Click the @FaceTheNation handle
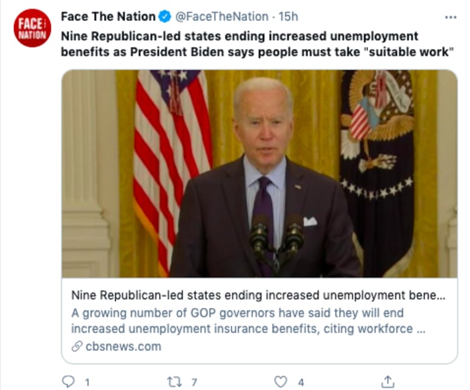470x390 pixels. (x=219, y=16)
